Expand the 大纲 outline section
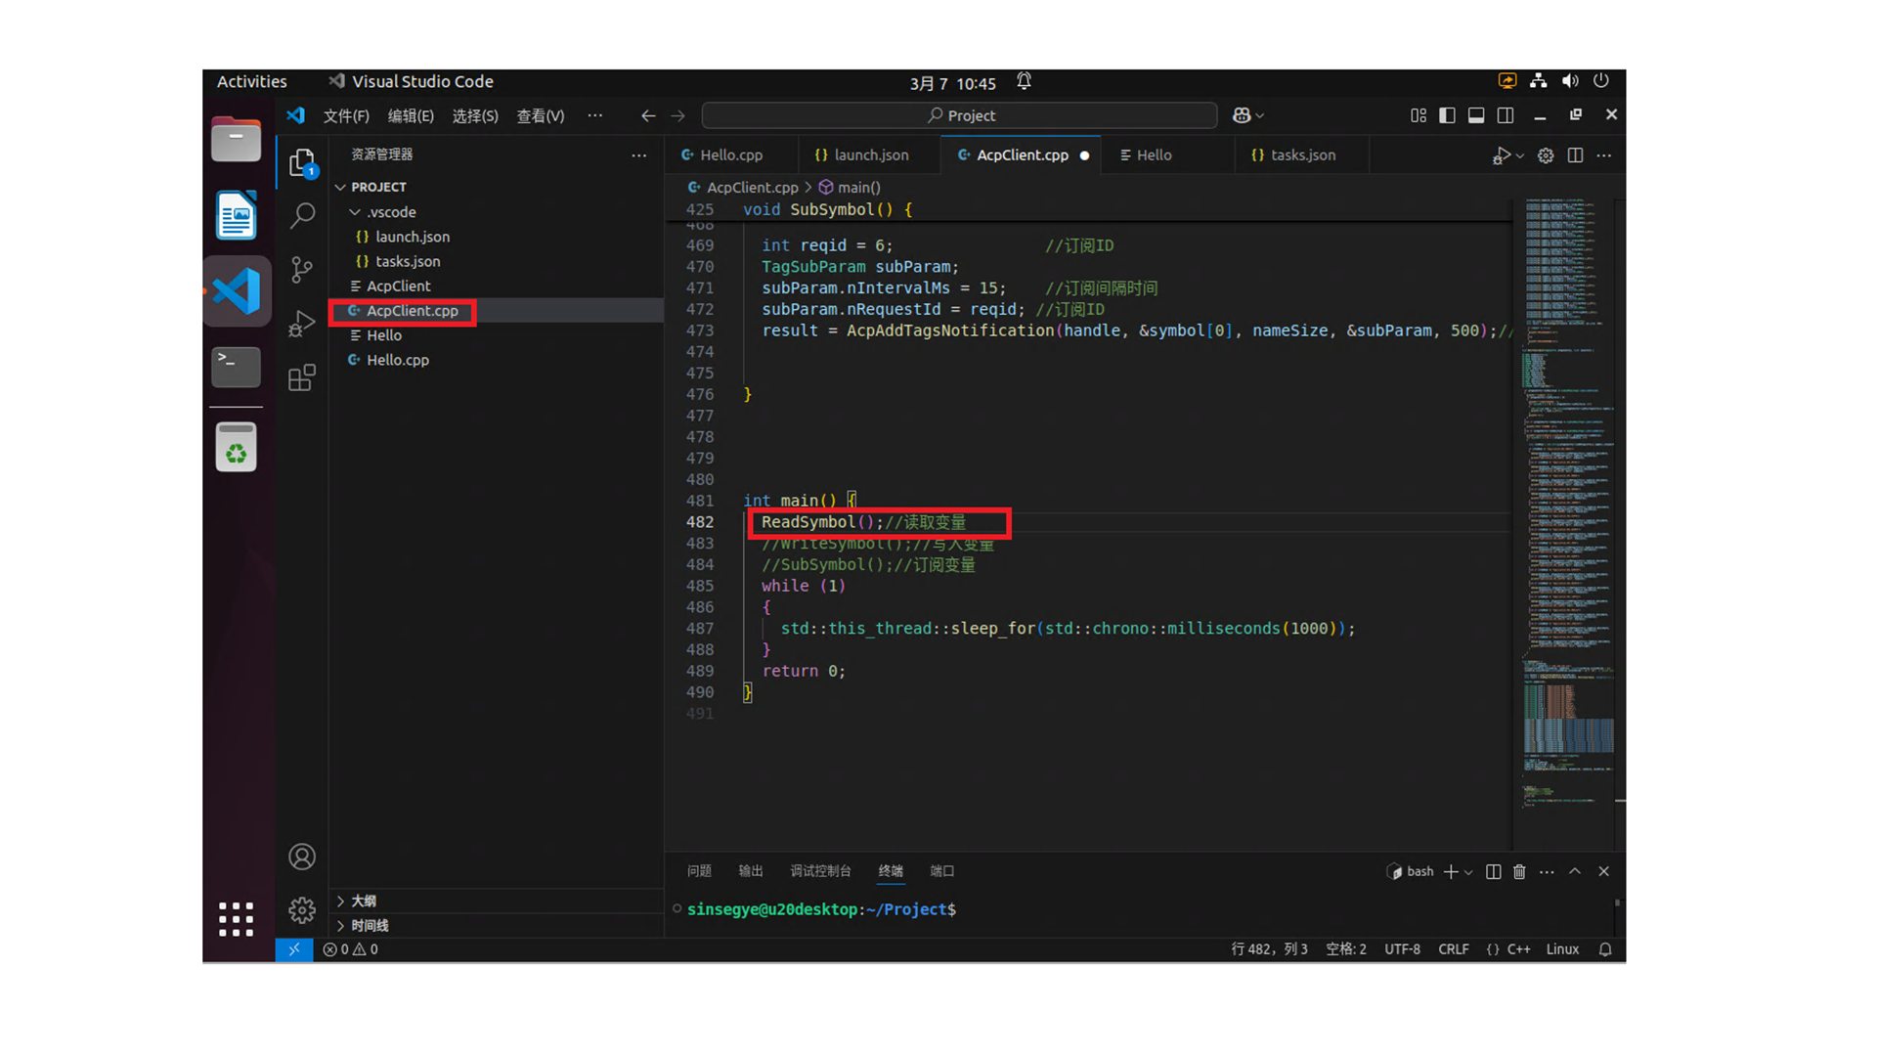The width and height of the screenshot is (1877, 1056). [363, 901]
